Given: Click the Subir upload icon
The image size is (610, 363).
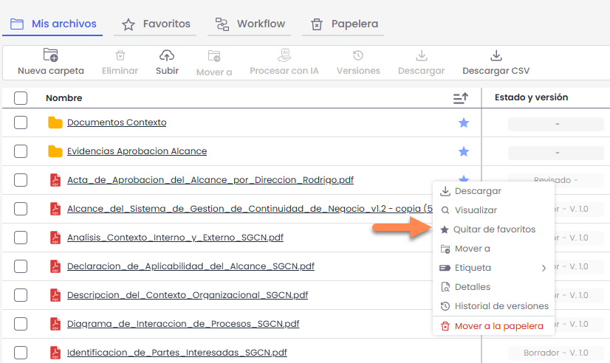Looking at the screenshot, I should pos(167,55).
